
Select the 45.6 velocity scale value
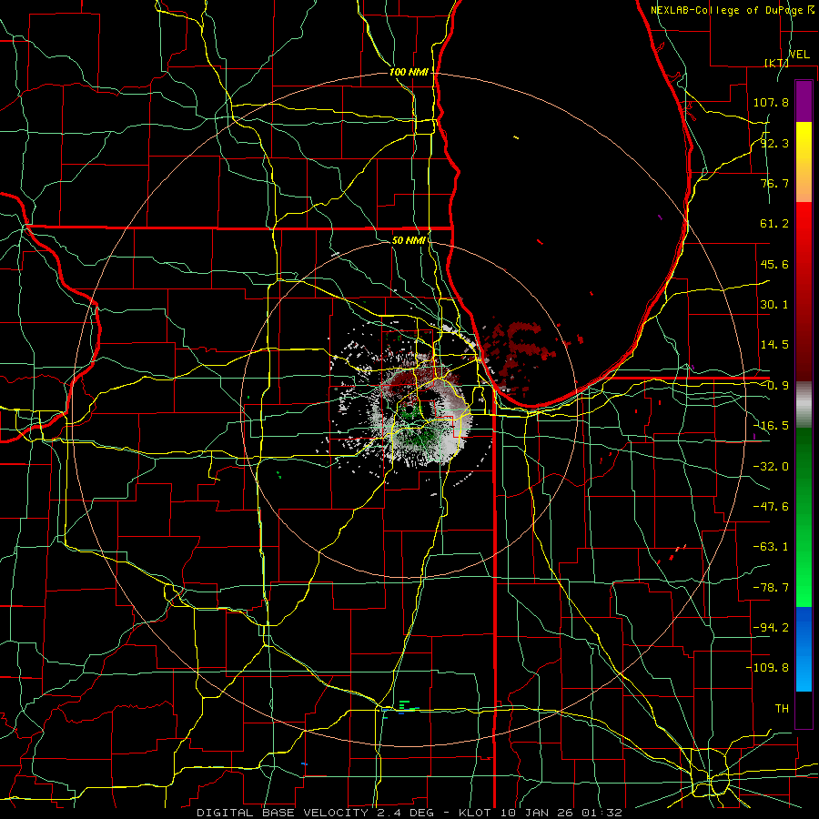774,264
